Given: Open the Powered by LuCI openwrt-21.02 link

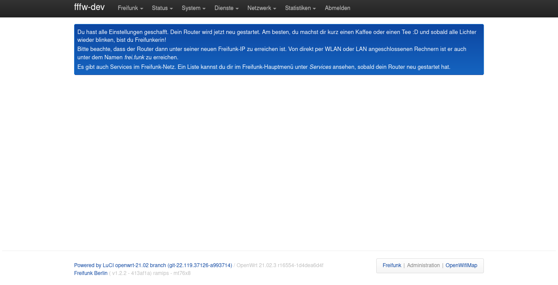Looking at the screenshot, I should [x=153, y=265].
